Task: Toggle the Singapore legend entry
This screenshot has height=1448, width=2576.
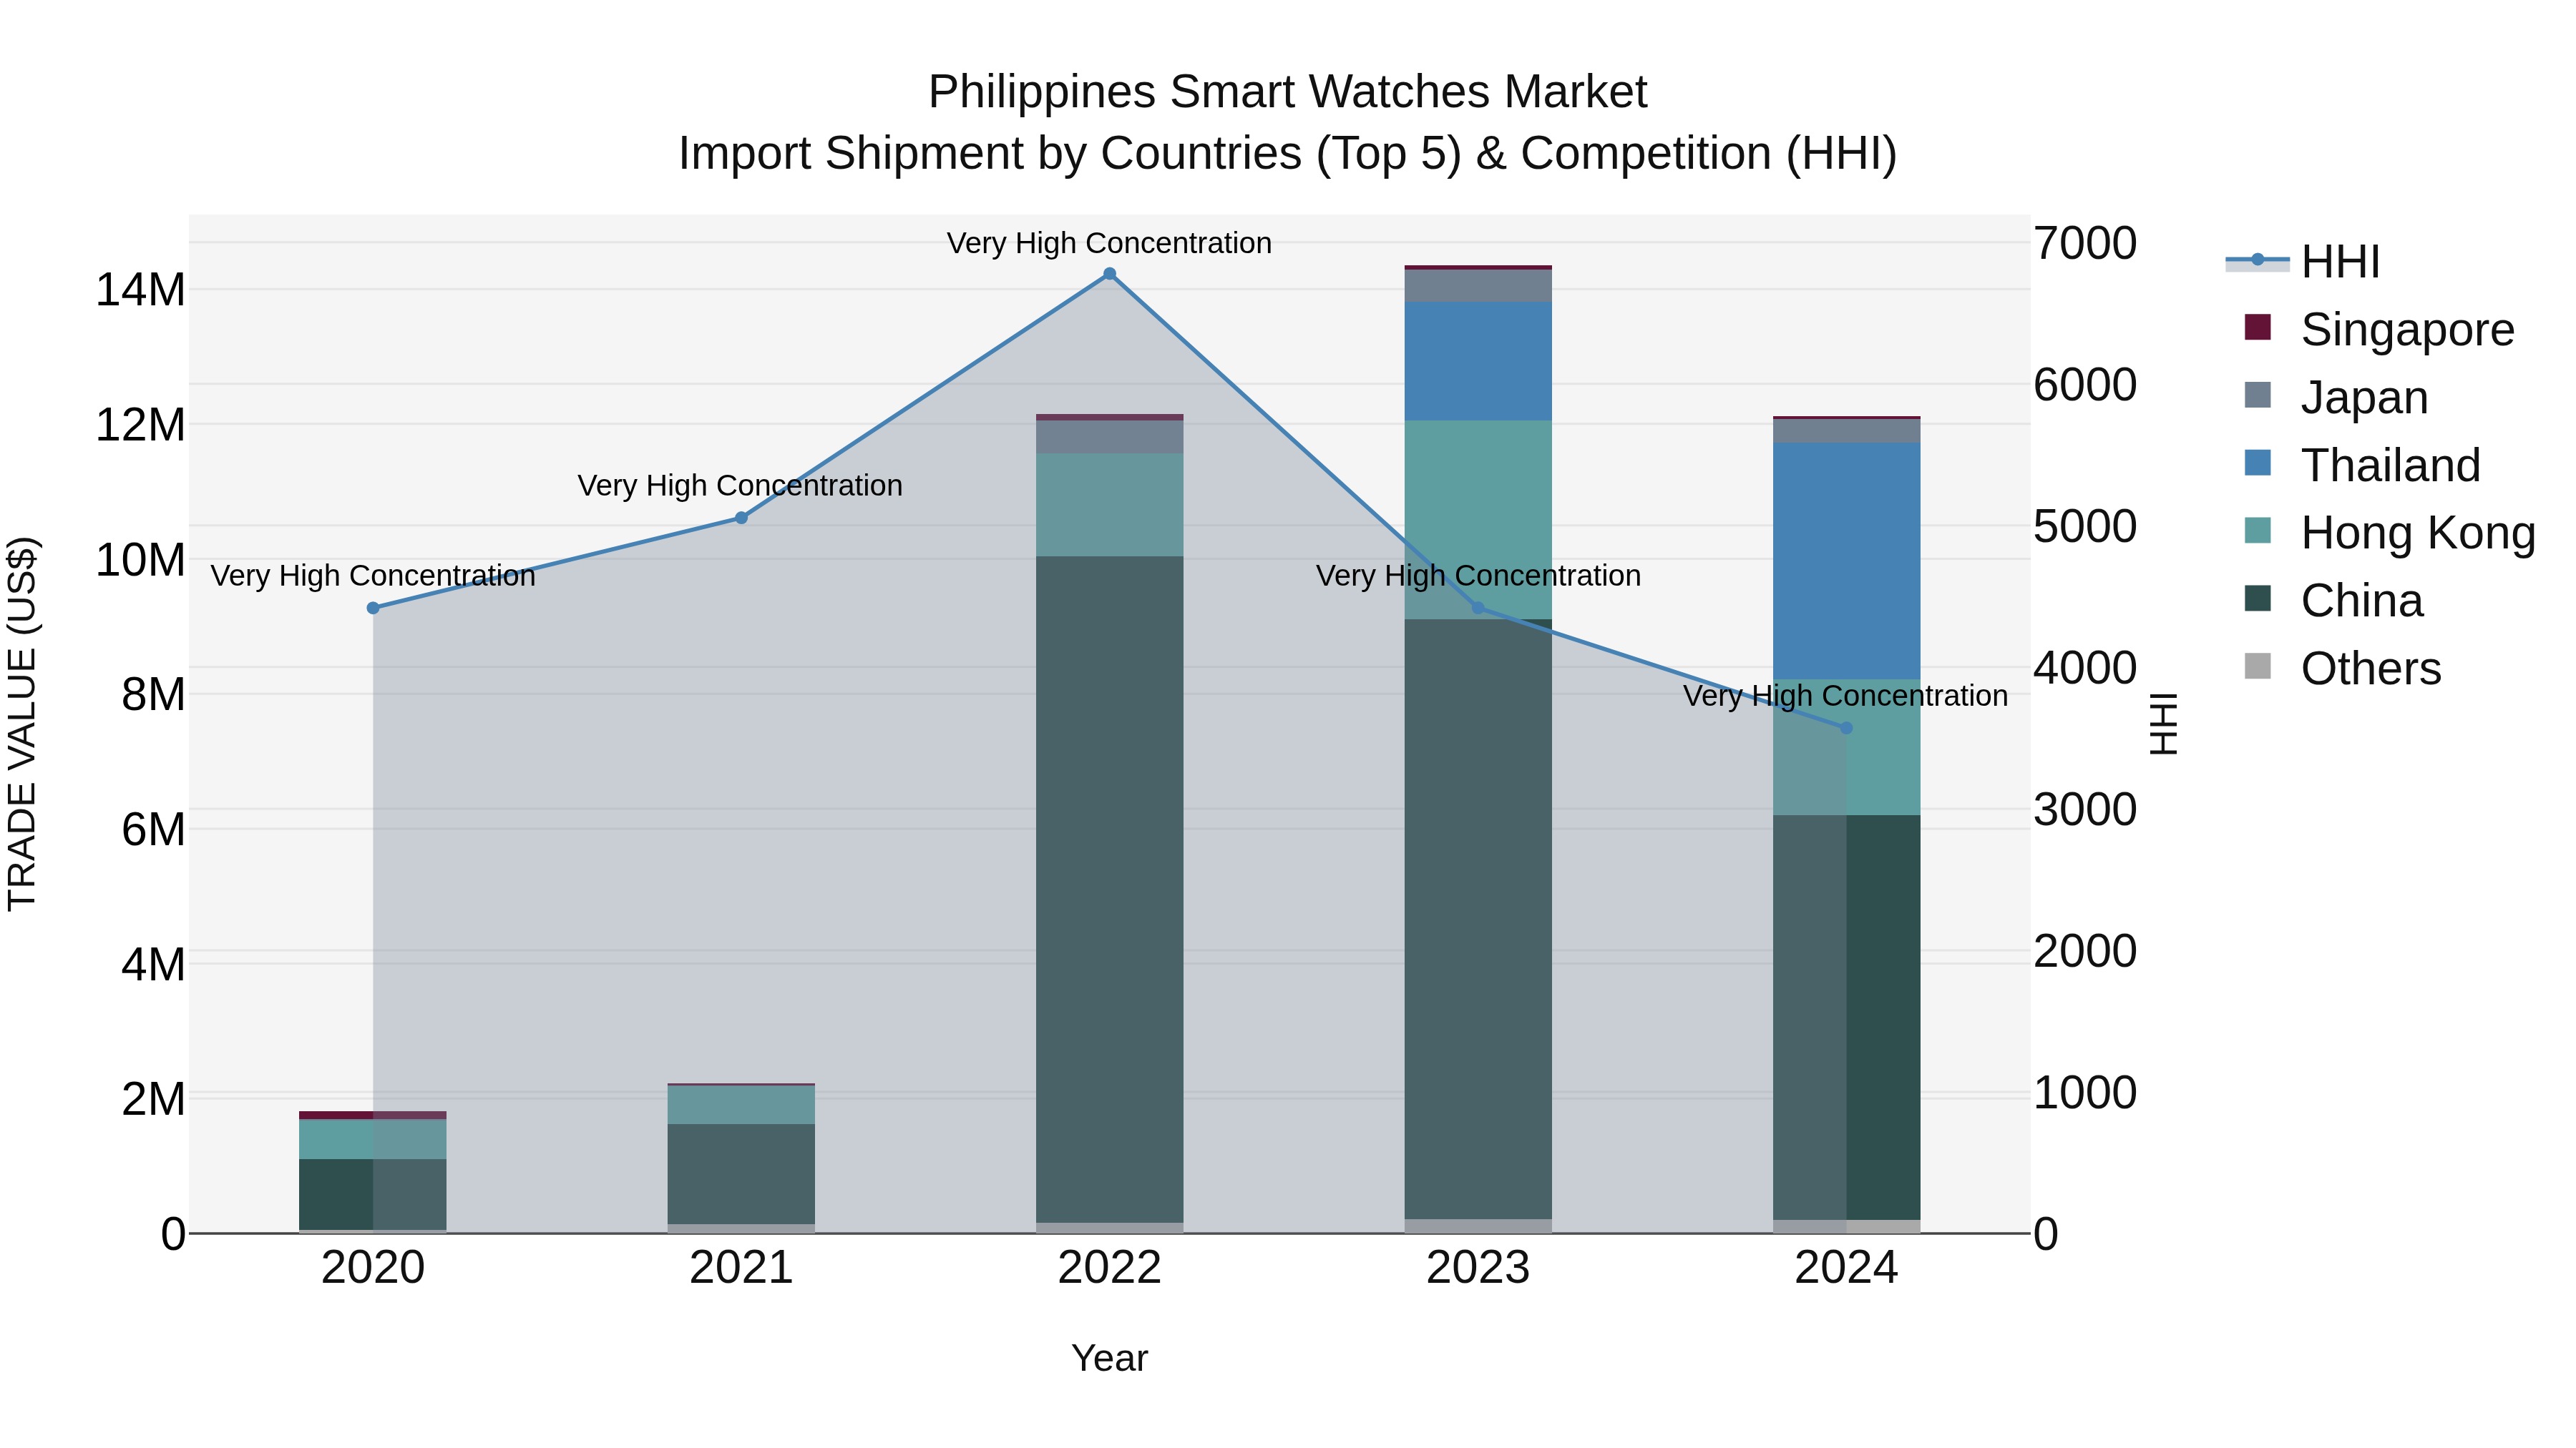Action: click(2379, 330)
